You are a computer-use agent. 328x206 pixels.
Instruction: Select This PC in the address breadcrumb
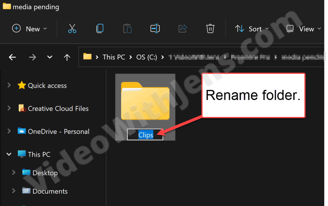114,57
